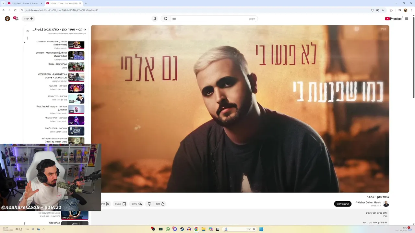
Task: Bookmark this page with the star icon
Action: [x=383, y=10]
